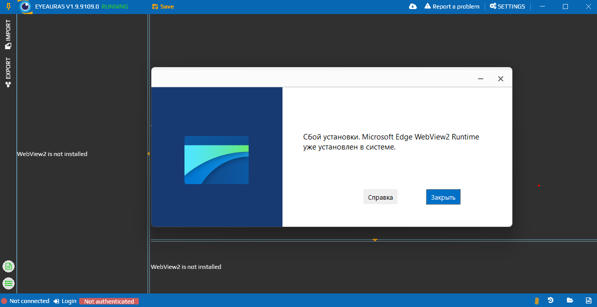Click the Закрыть button in installer dialog
This screenshot has height=307, width=597.
coord(443,197)
